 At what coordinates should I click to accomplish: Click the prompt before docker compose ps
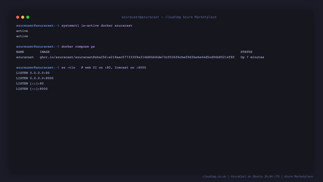[38, 47]
